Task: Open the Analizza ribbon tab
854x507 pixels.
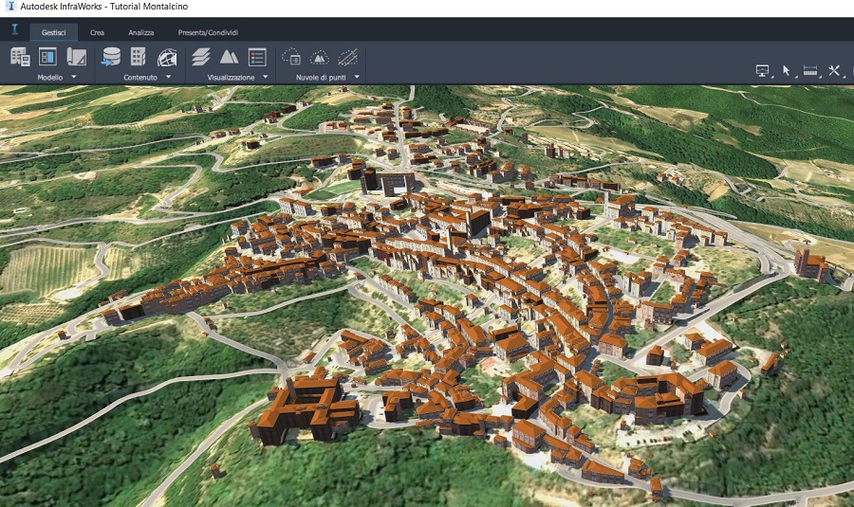Action: (141, 32)
